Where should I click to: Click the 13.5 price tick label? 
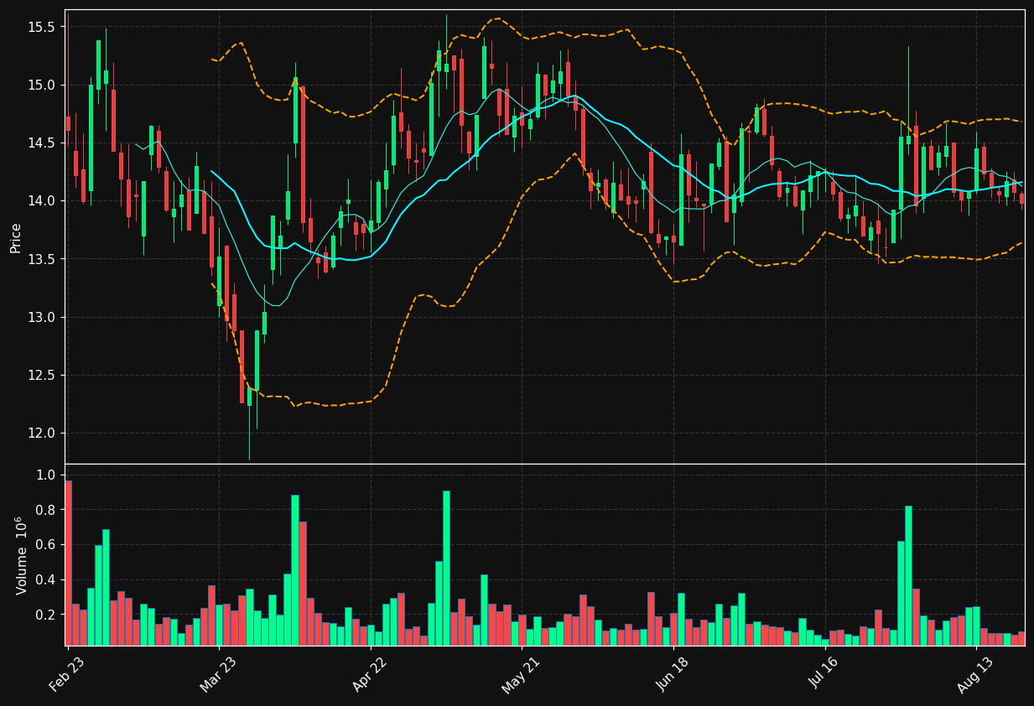tap(41, 259)
